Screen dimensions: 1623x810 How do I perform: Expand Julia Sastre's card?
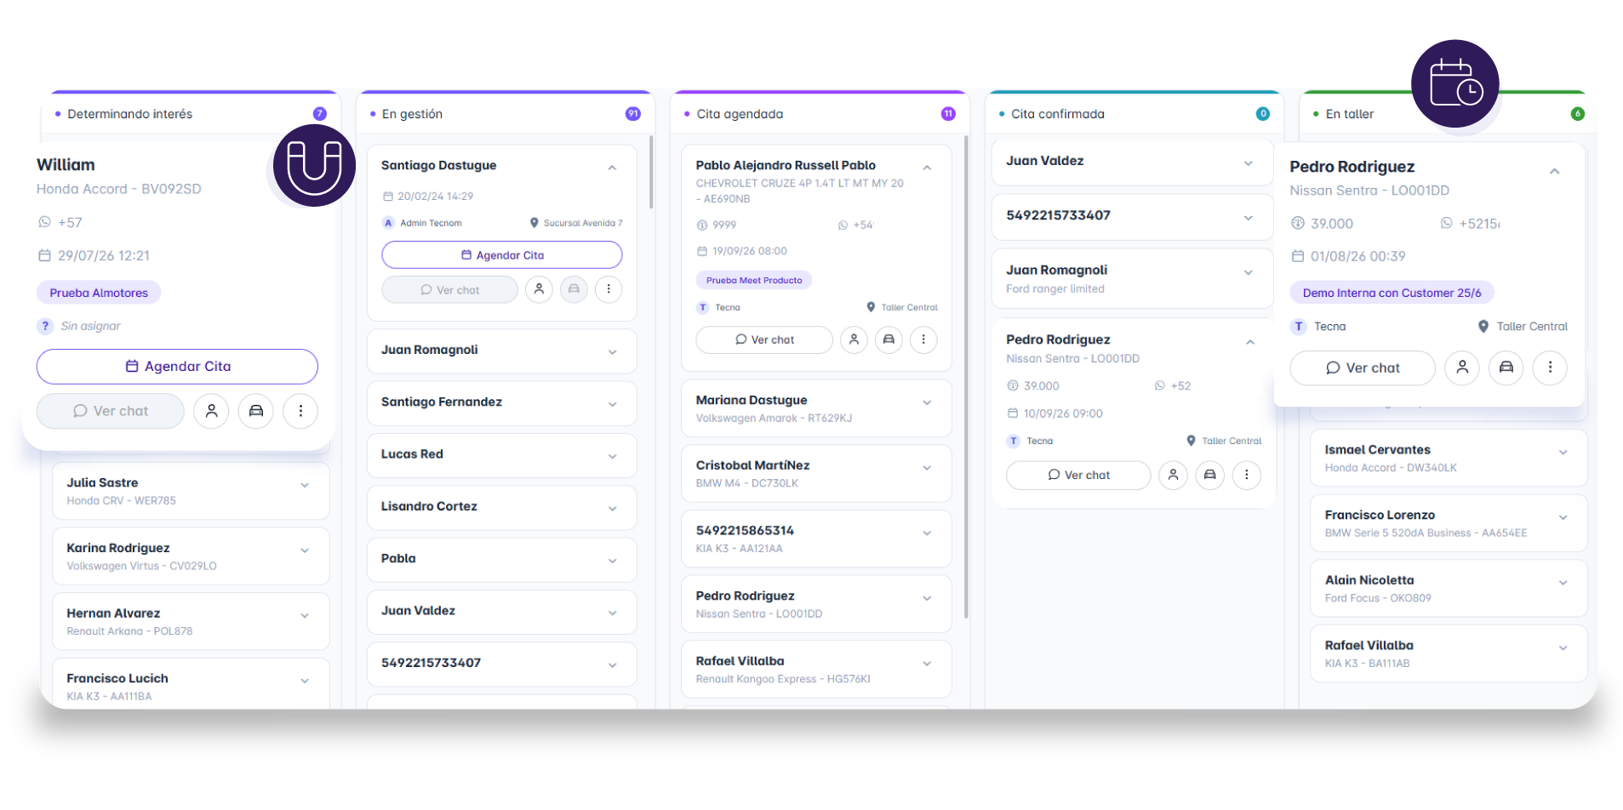pos(305,485)
